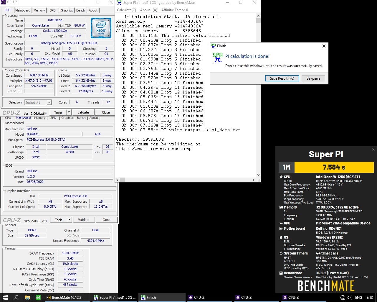
Task: Click the GPU section icon in BenchMate panel
Action: tap(281, 223)
